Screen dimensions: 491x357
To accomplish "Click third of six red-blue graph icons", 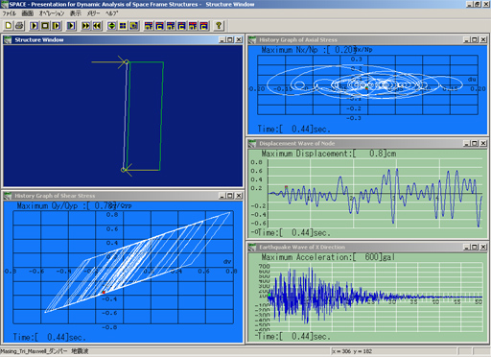I will (171, 26).
